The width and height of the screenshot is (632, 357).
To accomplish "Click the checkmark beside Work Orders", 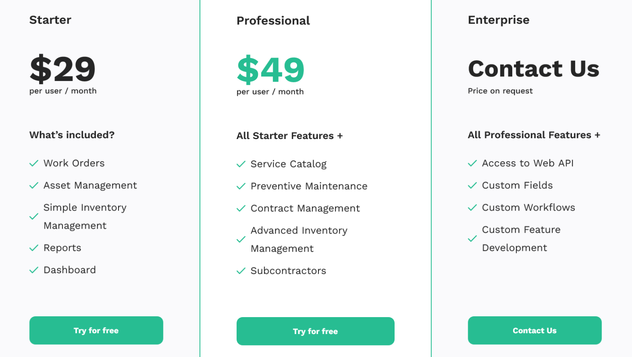I will click(34, 163).
